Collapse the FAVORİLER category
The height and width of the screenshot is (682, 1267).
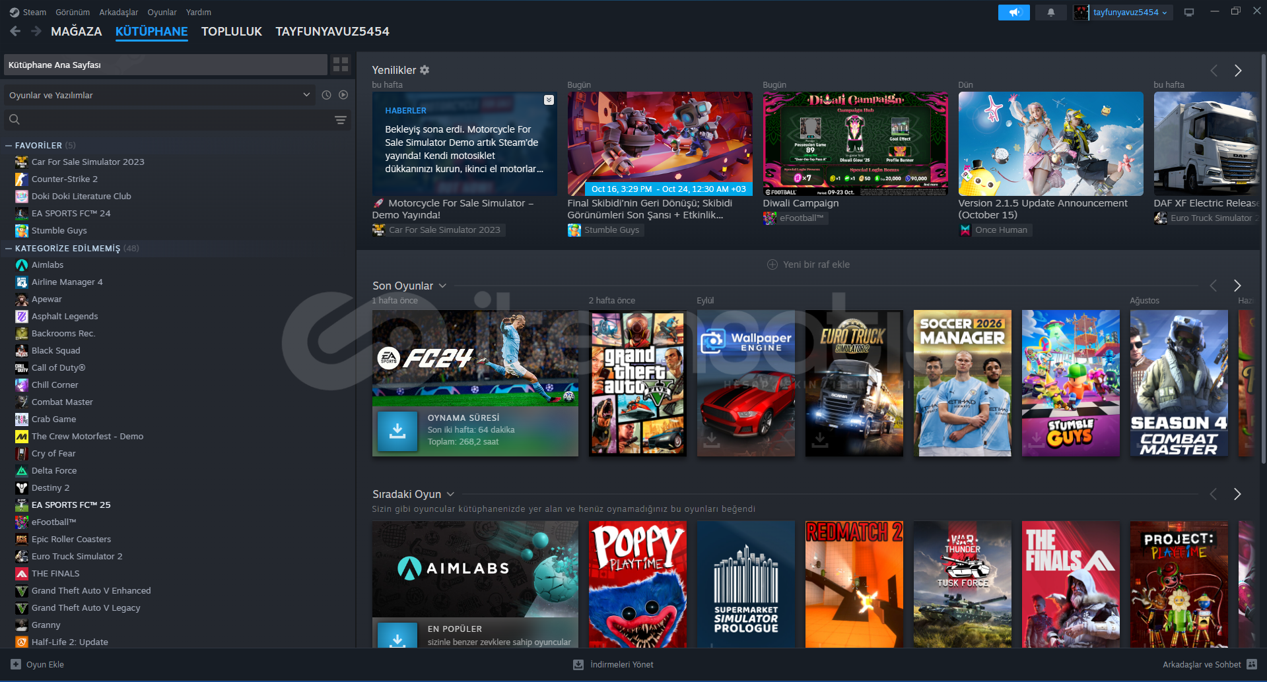click(x=9, y=145)
